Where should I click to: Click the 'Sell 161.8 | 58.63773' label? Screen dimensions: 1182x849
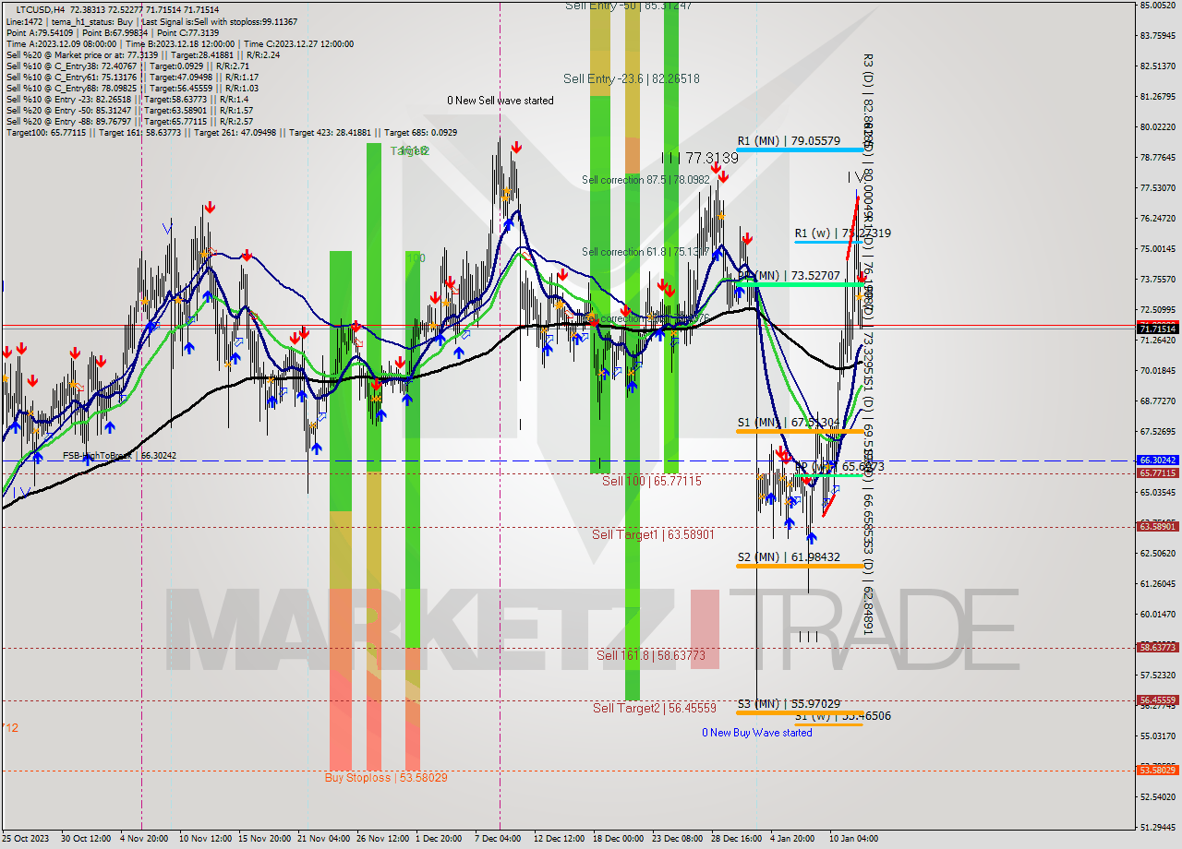click(x=651, y=656)
